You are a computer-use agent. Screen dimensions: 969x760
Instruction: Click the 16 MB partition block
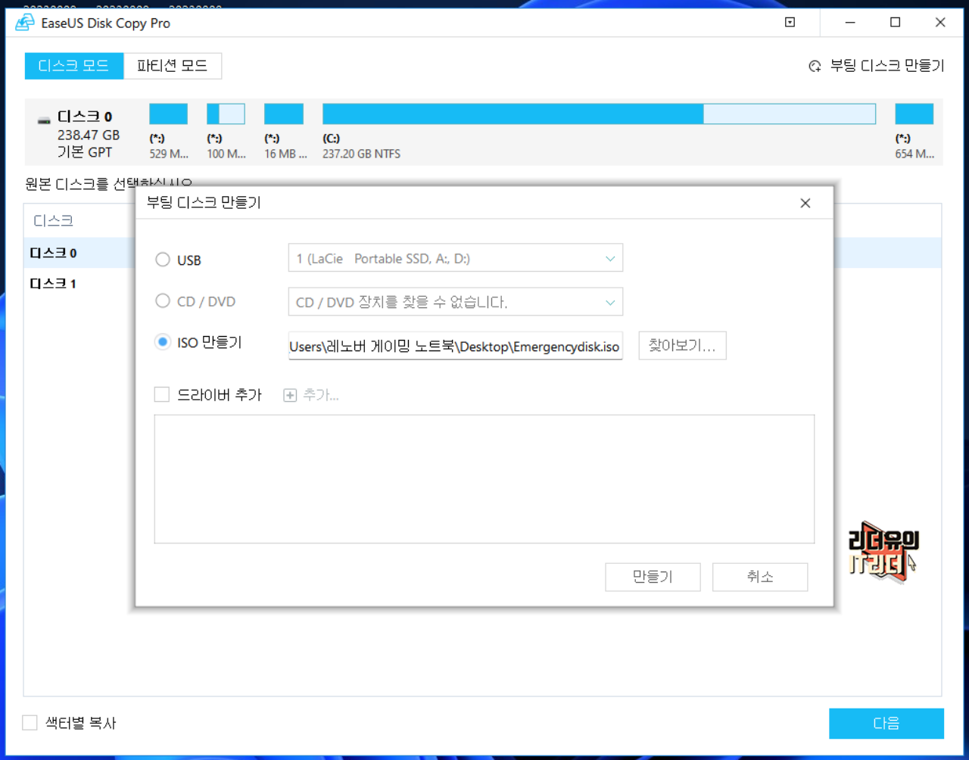(284, 114)
